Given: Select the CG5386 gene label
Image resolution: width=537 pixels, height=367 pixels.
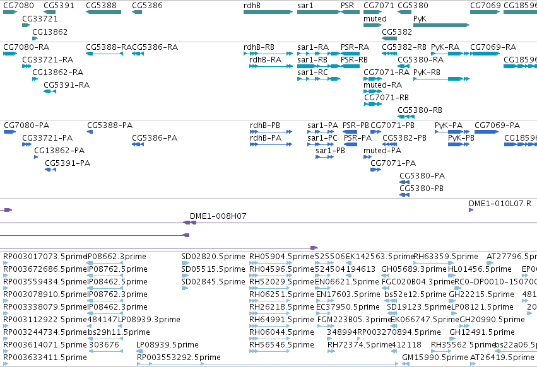Looking at the screenshot, I should (x=147, y=6).
